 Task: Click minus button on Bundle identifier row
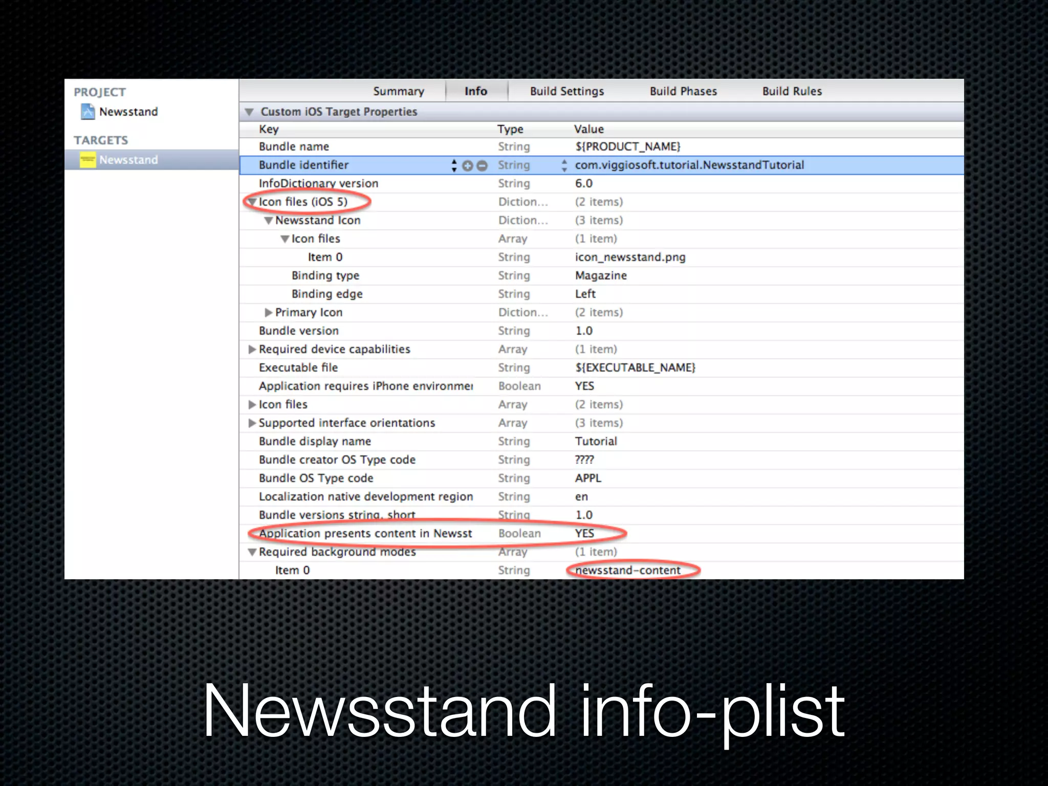click(482, 165)
